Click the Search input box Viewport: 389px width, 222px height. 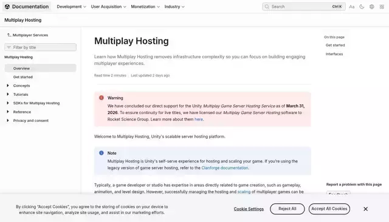click(x=304, y=7)
